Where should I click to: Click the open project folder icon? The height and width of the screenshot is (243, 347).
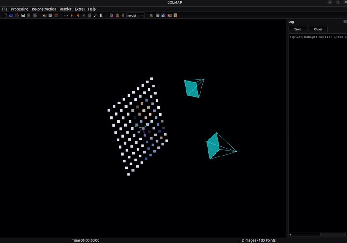click(x=11, y=15)
